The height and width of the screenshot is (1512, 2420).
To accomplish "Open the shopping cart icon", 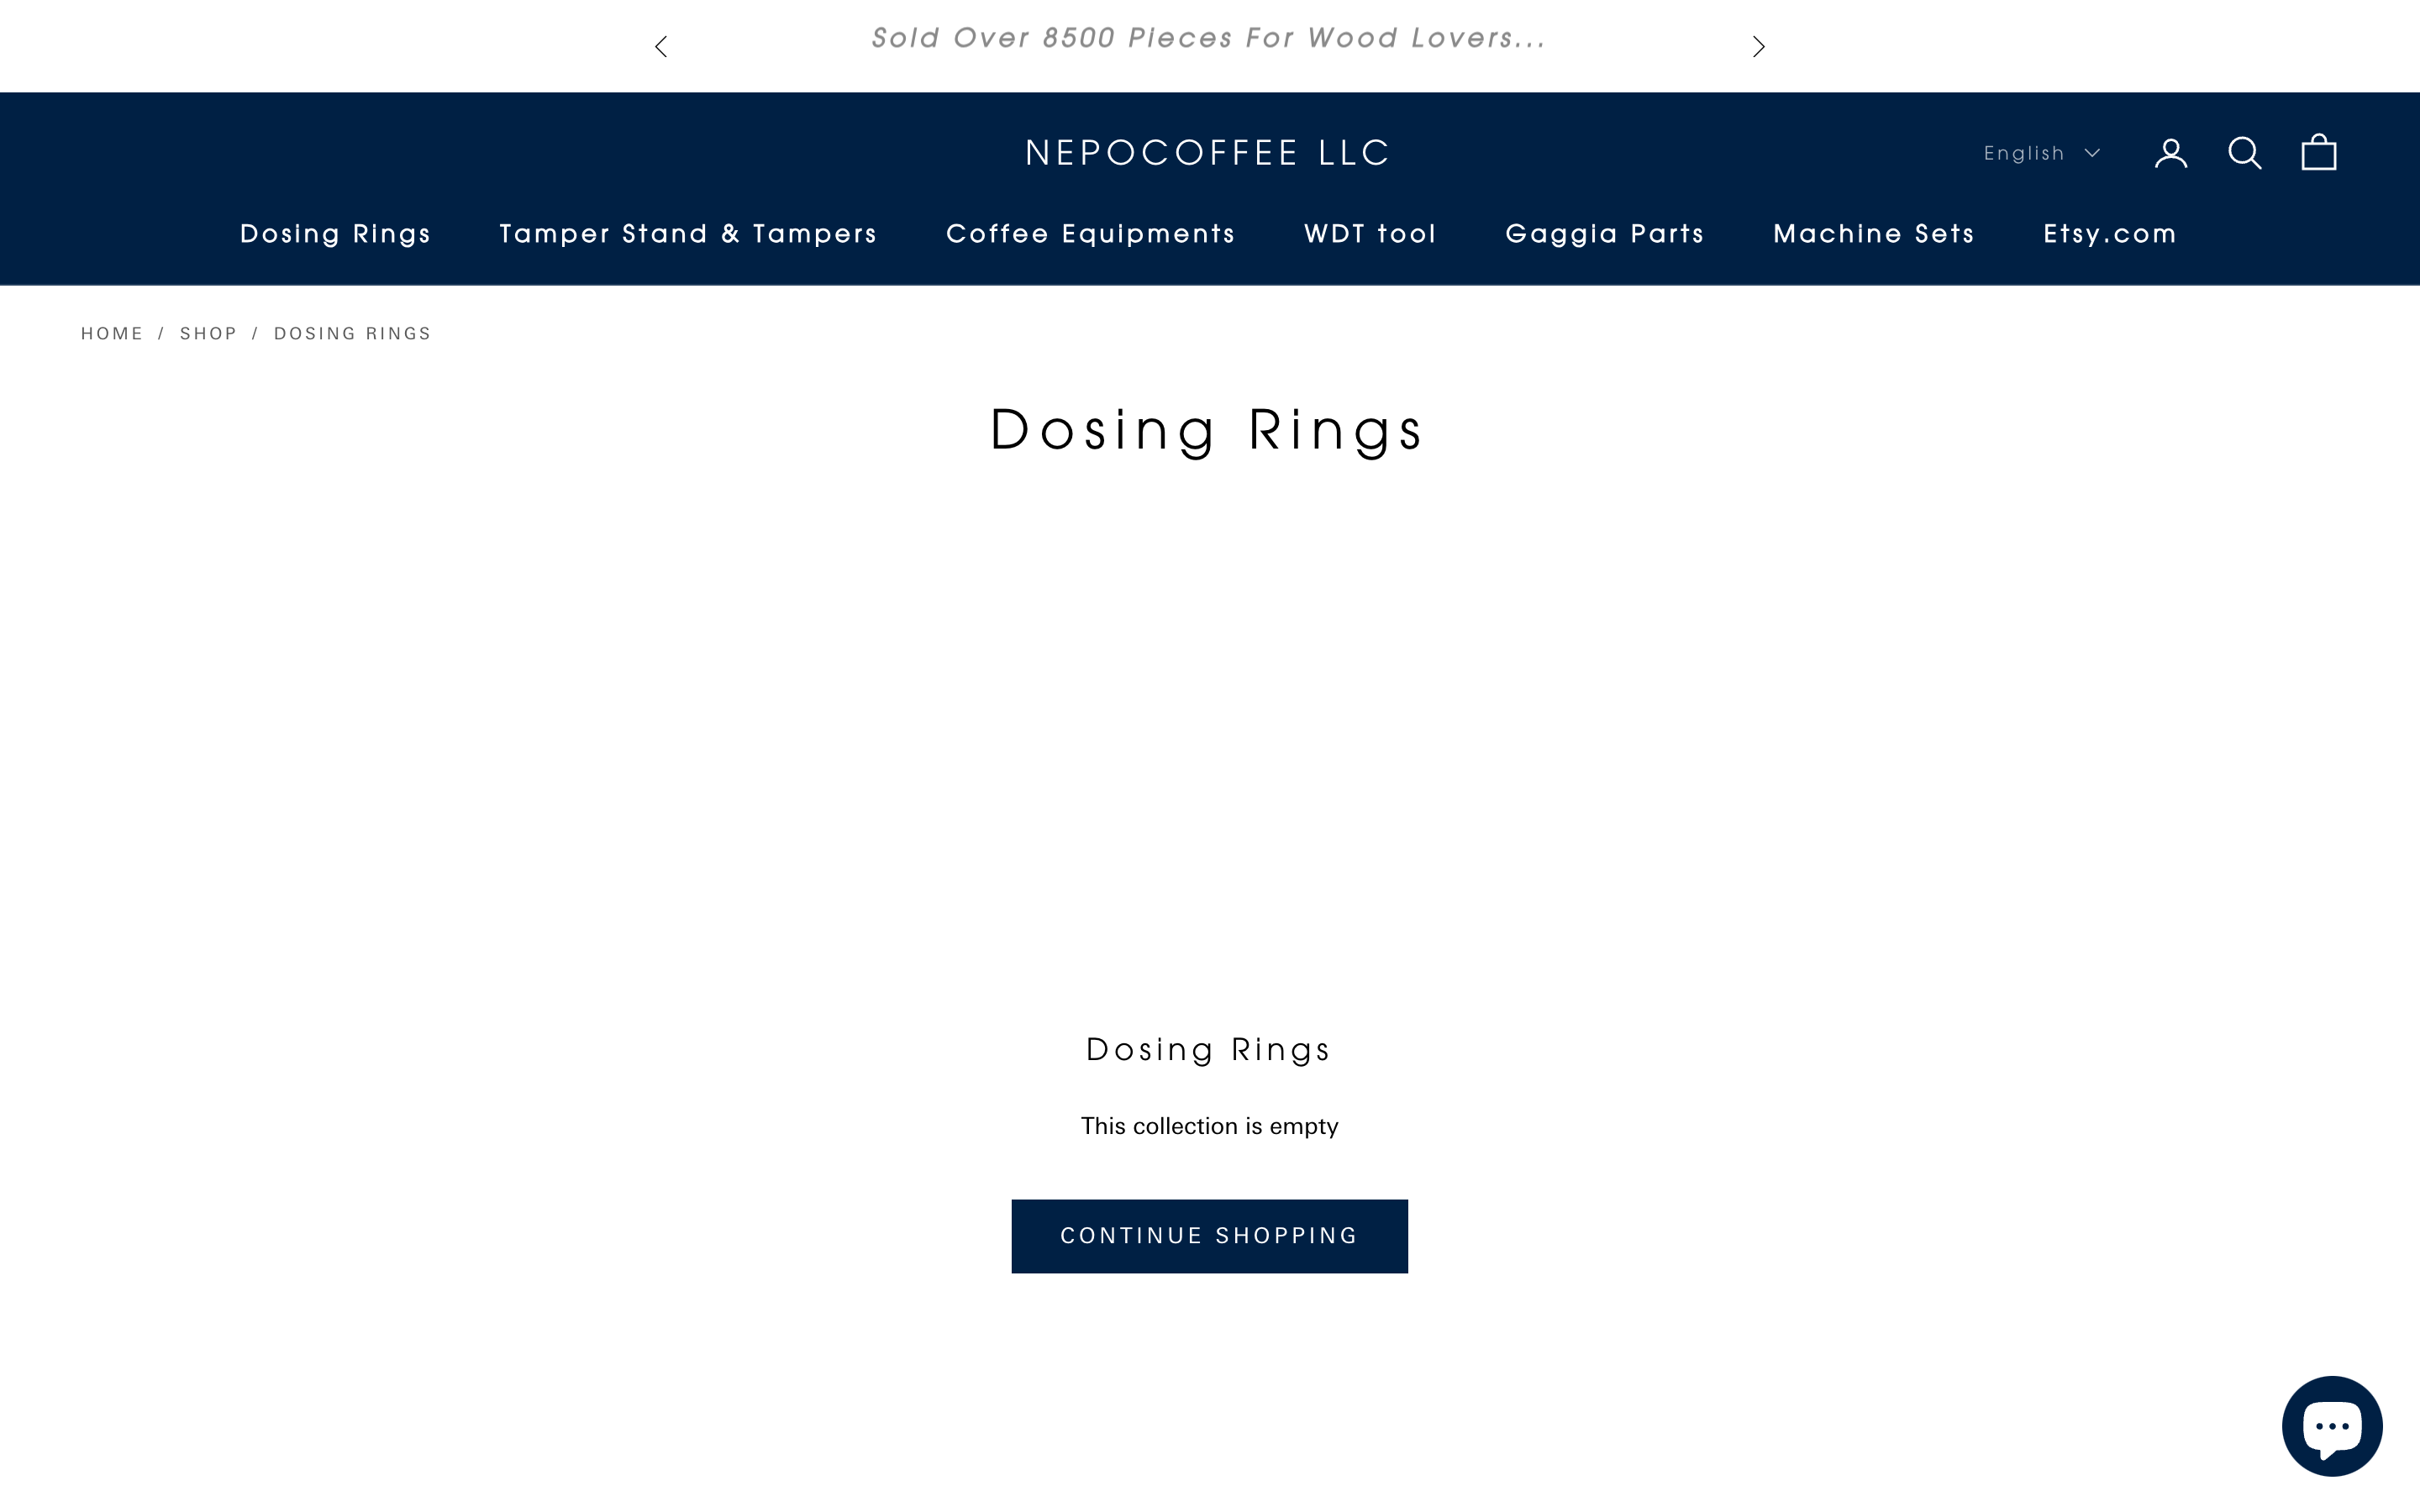I will point(2321,151).
